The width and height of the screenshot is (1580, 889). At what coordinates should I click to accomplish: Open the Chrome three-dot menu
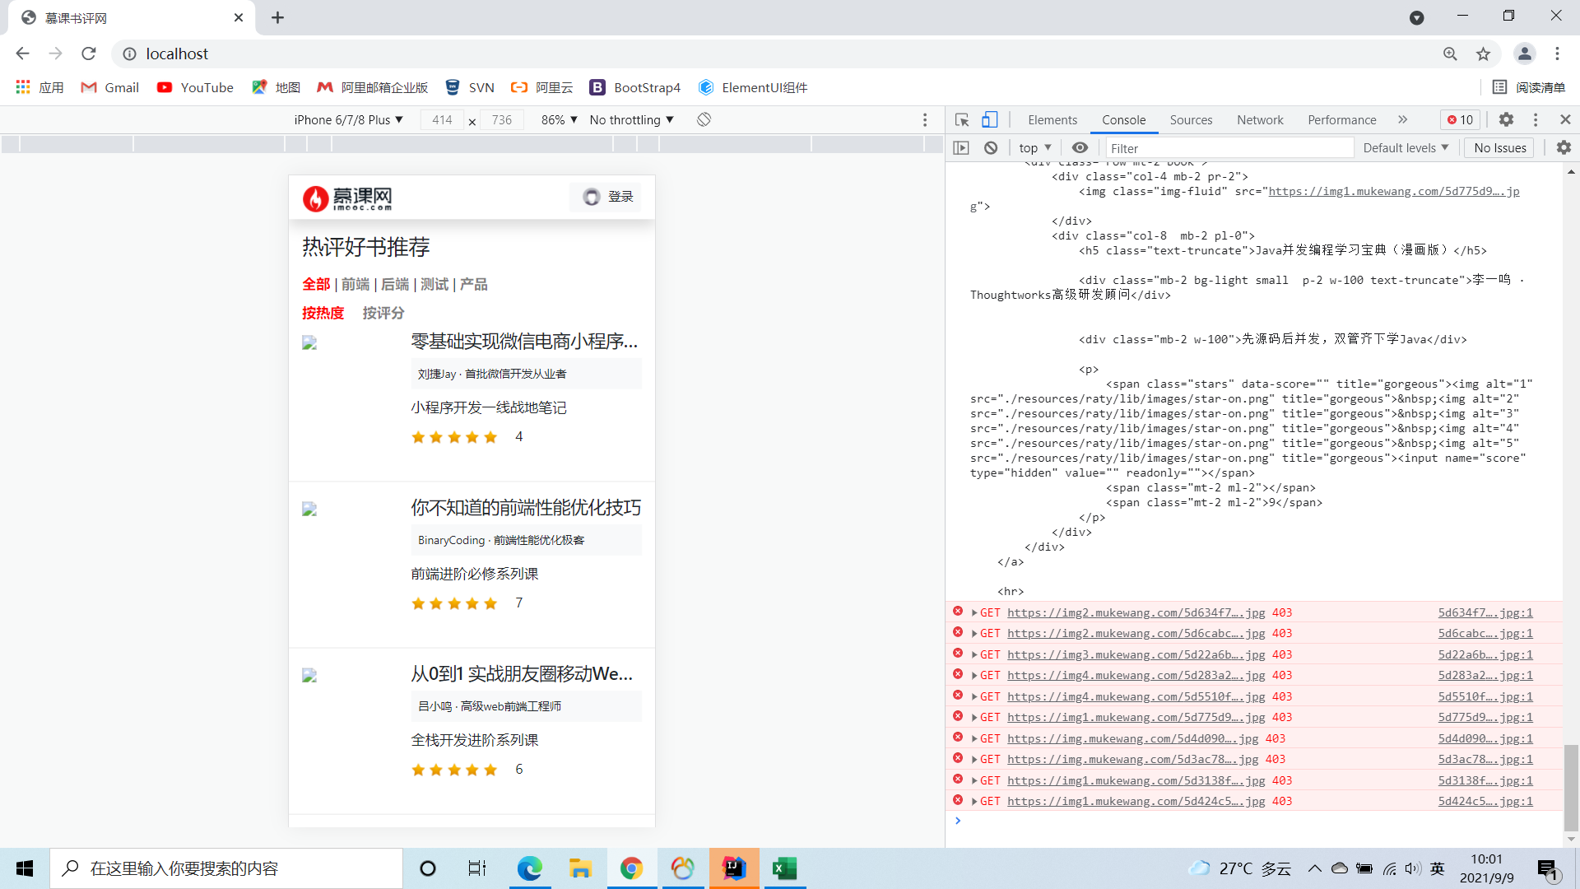click(x=1557, y=54)
